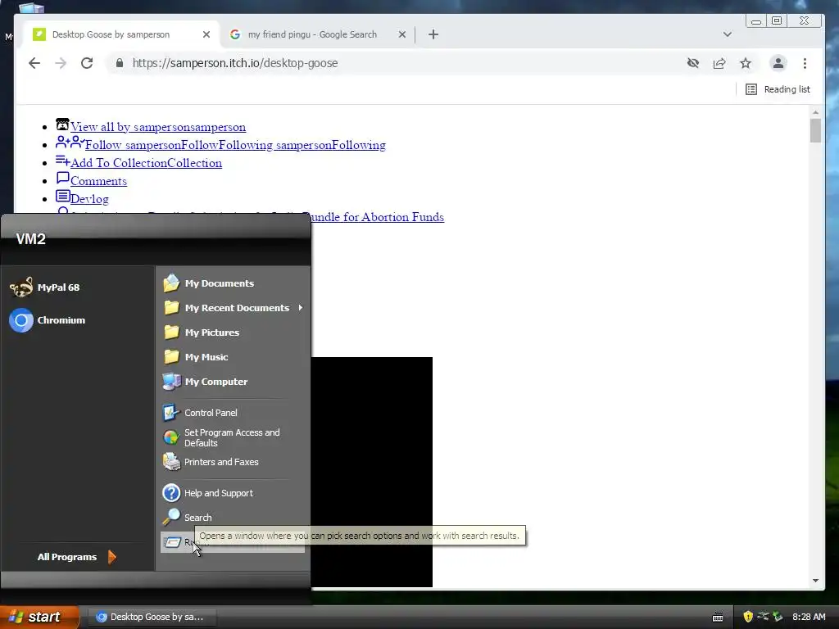The image size is (839, 629).
Task: Click Add To Collection link
Action: click(x=146, y=163)
